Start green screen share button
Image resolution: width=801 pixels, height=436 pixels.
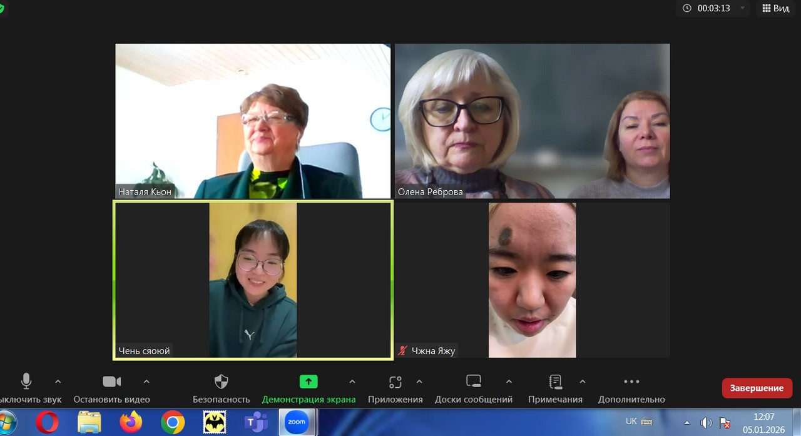click(x=309, y=382)
